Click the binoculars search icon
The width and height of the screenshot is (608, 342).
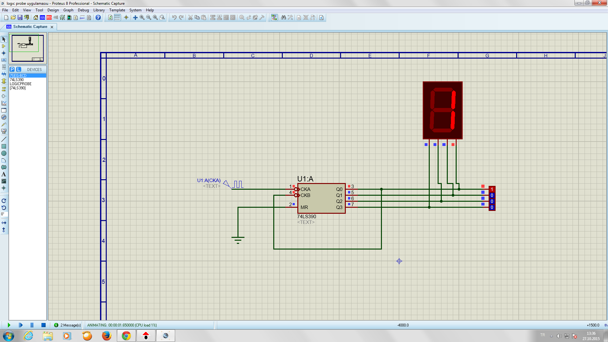[x=283, y=17]
